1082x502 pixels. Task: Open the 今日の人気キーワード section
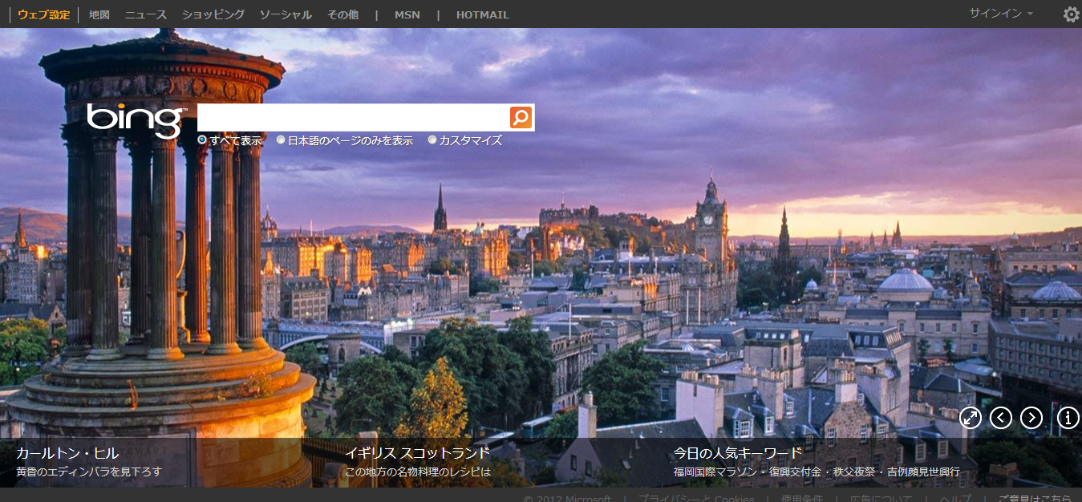[x=737, y=453]
